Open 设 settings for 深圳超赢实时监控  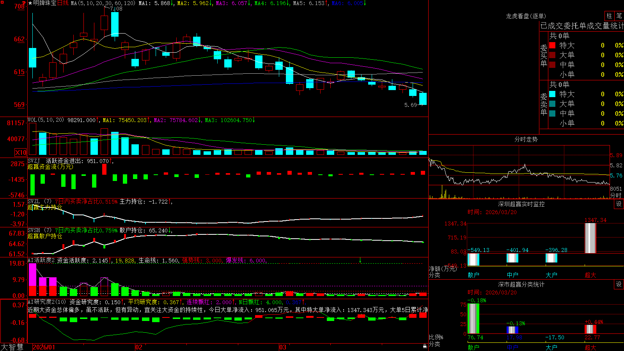[x=619, y=204]
